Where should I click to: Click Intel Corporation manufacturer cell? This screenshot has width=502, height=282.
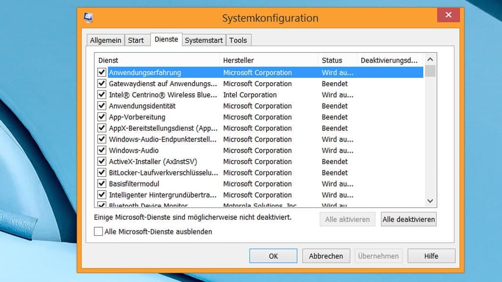(x=250, y=95)
